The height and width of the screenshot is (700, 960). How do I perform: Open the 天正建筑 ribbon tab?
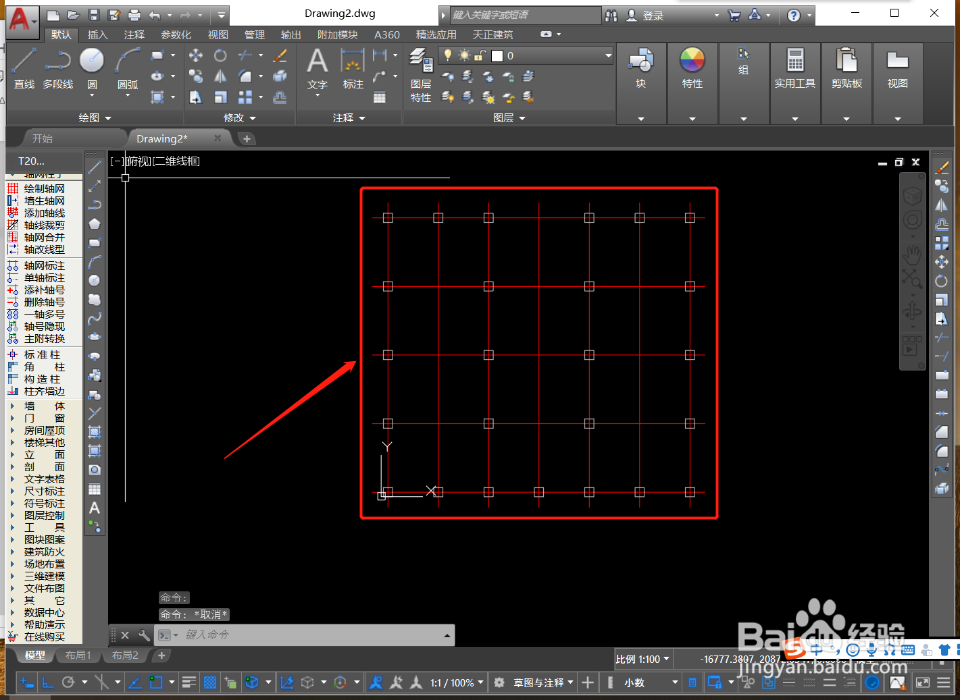[492, 34]
